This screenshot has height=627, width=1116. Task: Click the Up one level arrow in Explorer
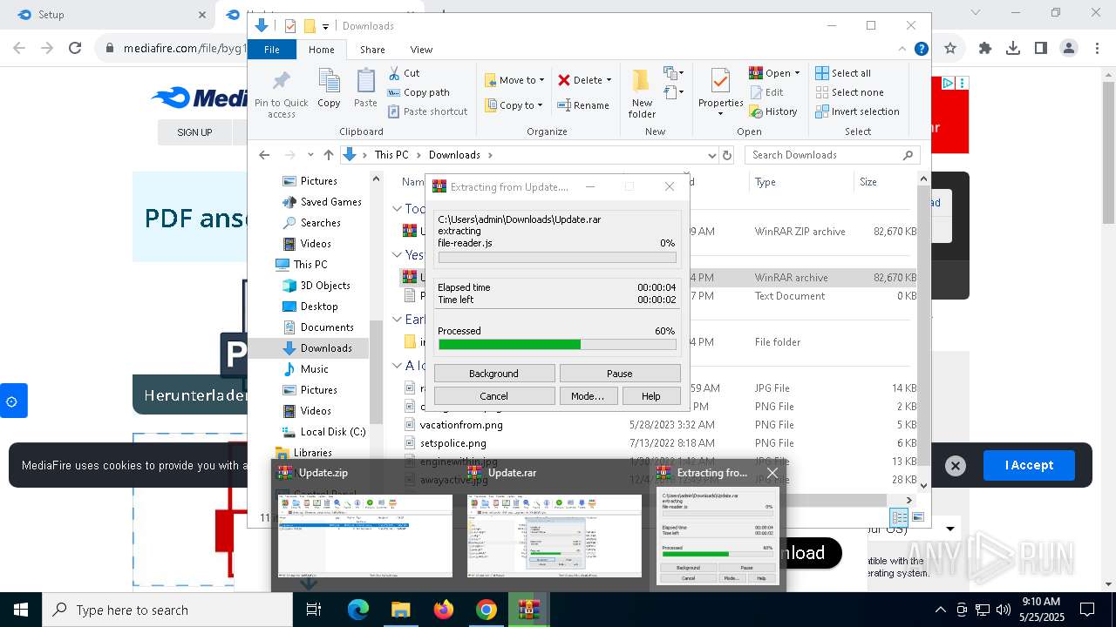coord(328,155)
